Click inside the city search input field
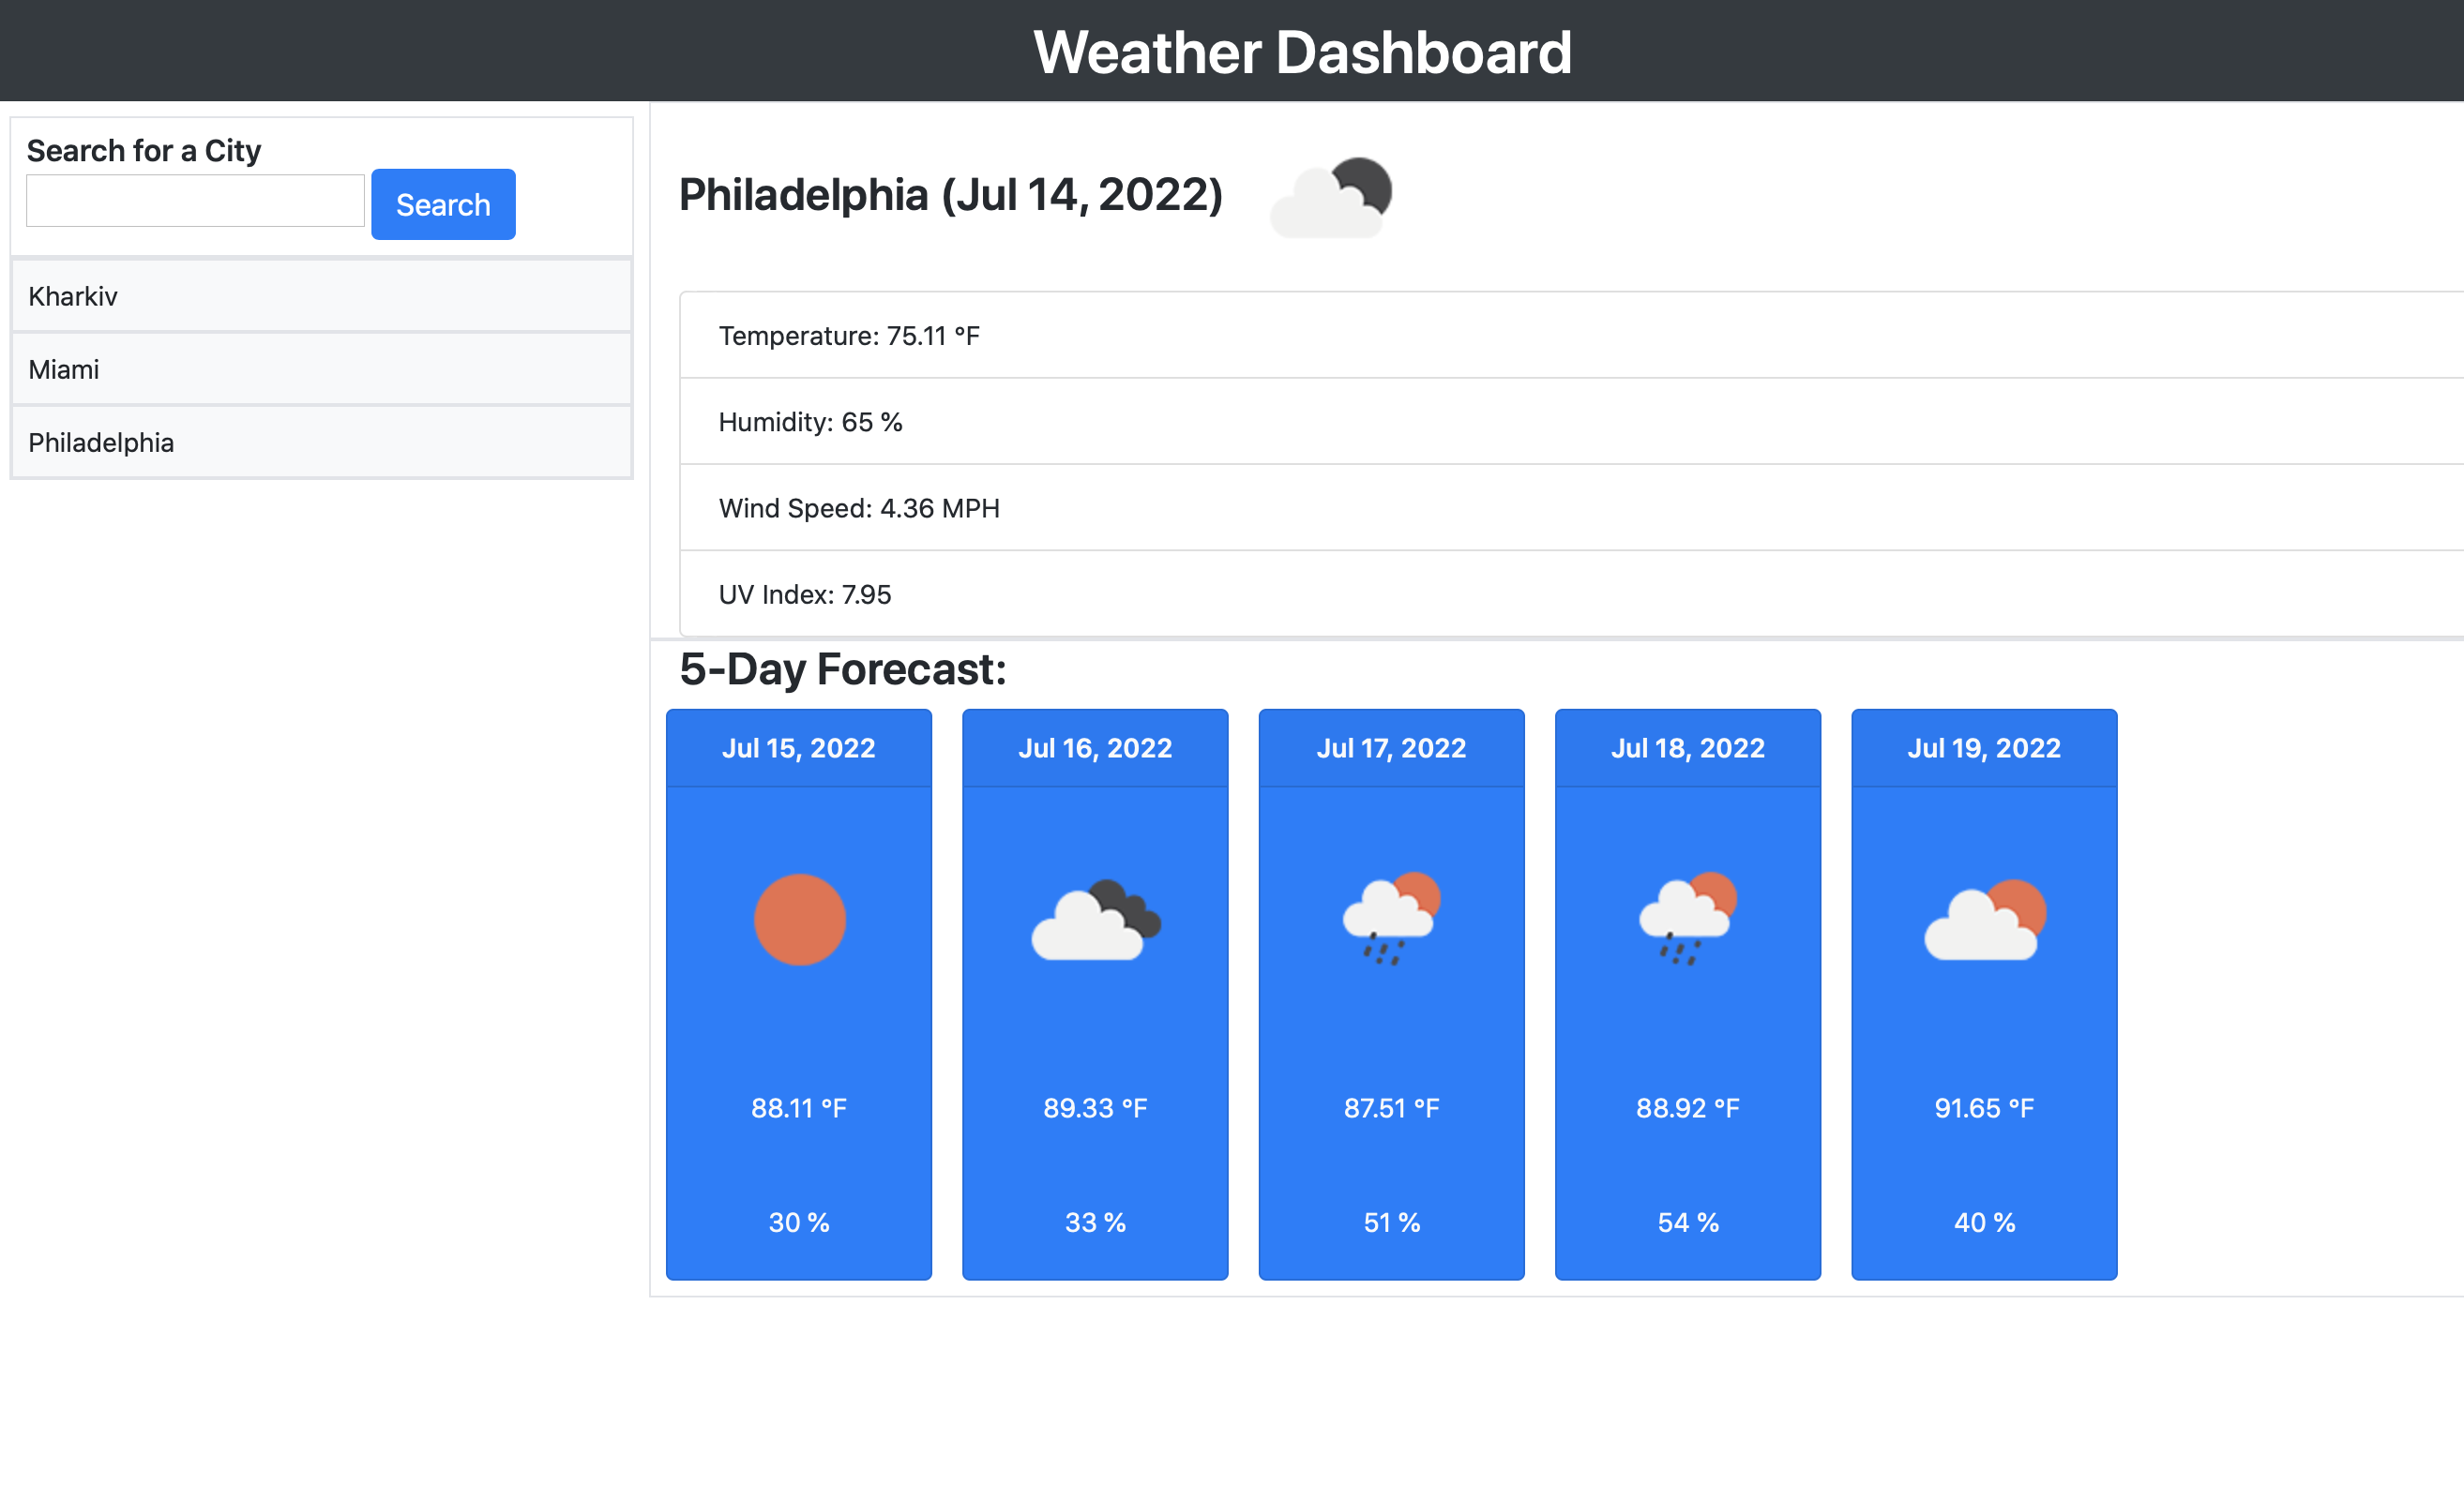 coord(194,200)
